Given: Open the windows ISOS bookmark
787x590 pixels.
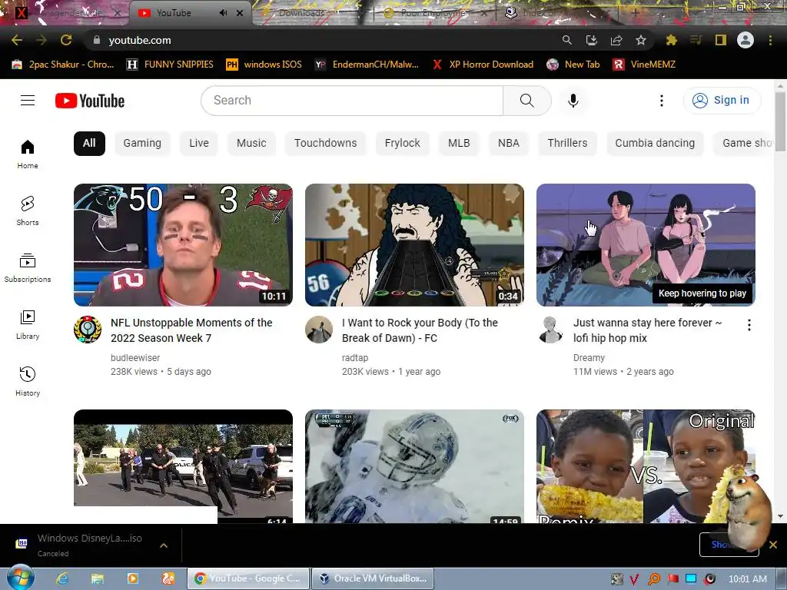Looking at the screenshot, I should [264, 65].
